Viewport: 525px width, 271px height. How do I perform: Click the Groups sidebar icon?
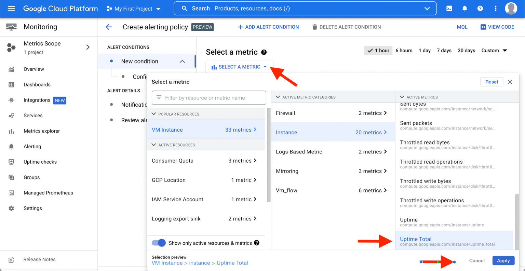pyautogui.click(x=11, y=177)
